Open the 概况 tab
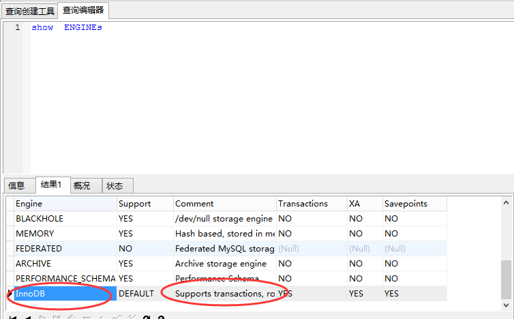 pos(82,185)
